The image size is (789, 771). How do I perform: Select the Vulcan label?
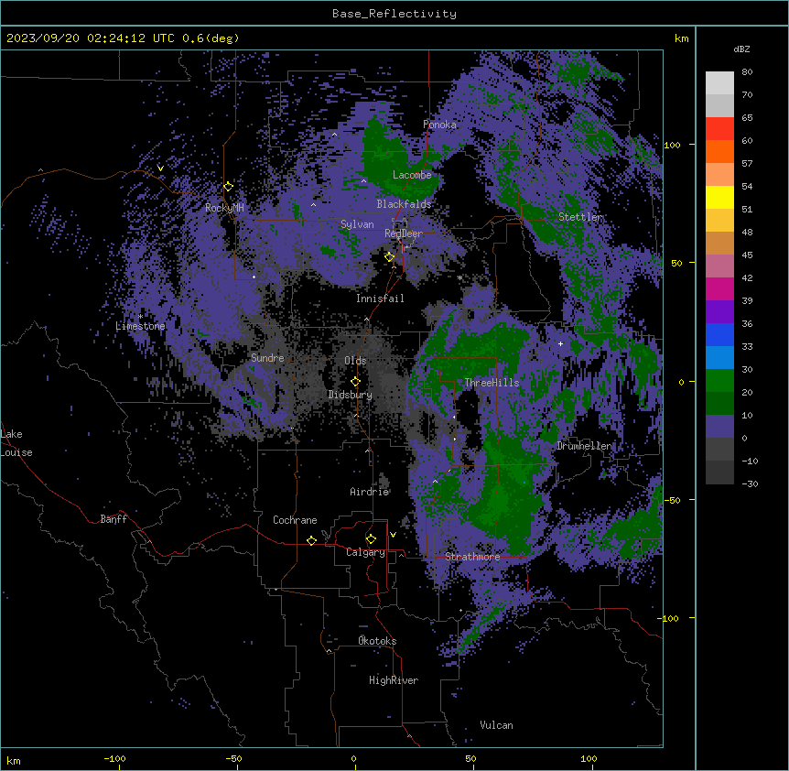(496, 725)
